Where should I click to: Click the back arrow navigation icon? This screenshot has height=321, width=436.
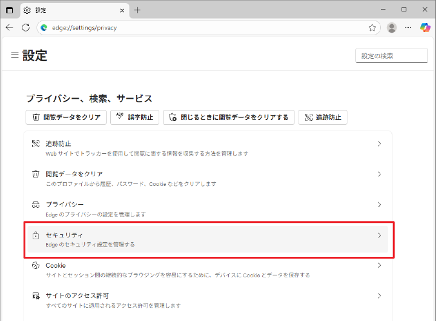click(9, 27)
